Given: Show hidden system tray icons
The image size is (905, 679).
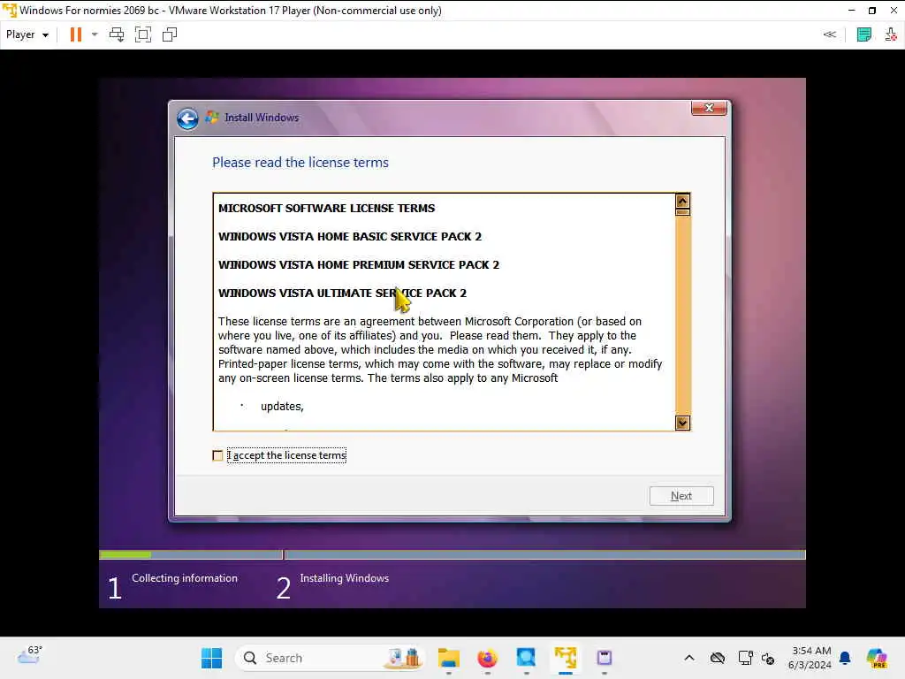Looking at the screenshot, I should click(689, 658).
